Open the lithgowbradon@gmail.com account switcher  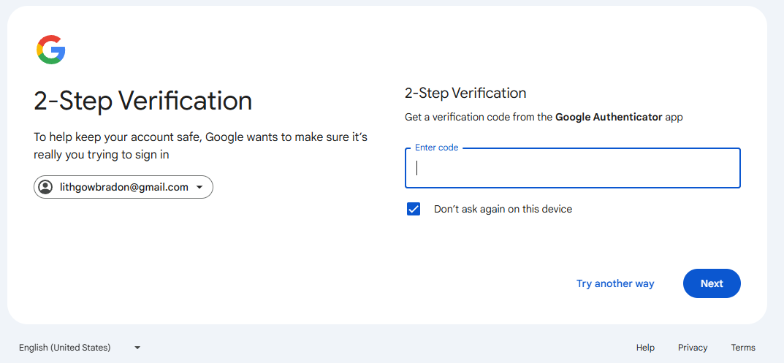click(x=123, y=187)
